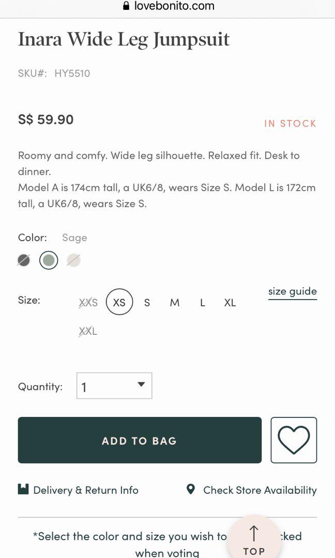Screen dimensions: 335x558
Task: Choose the dark charcoal color swatch
Action: pyautogui.click(x=23, y=260)
